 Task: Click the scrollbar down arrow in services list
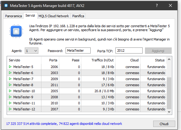point(169,112)
